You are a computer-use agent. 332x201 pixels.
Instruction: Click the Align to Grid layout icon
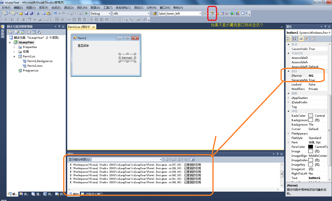click(5, 19)
